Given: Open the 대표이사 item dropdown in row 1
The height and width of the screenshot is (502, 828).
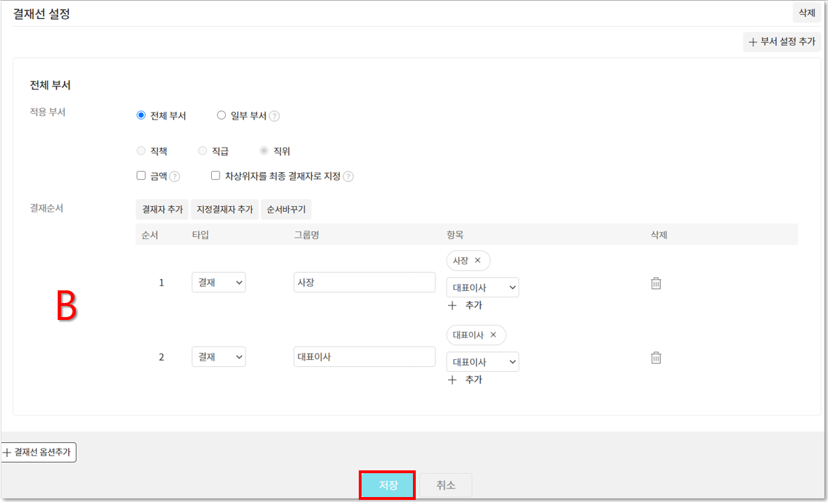Looking at the screenshot, I should (x=483, y=288).
